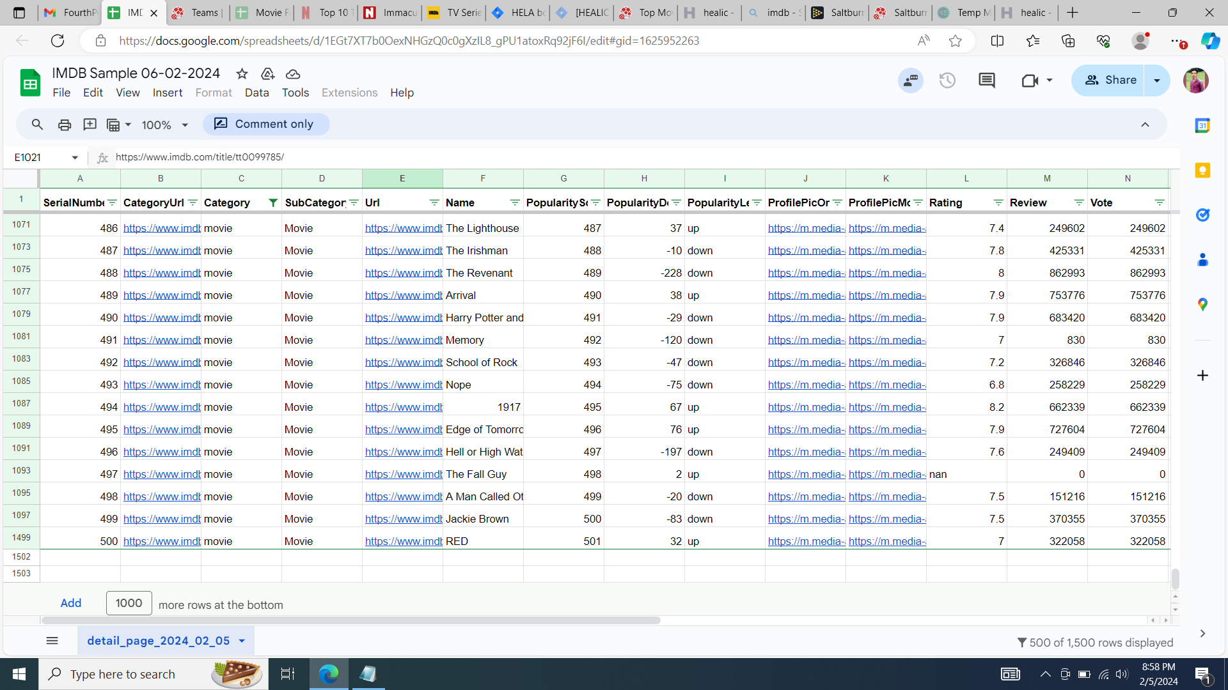Get add-ons plus icon
Screen dimensions: 1228x690
pos(1202,376)
